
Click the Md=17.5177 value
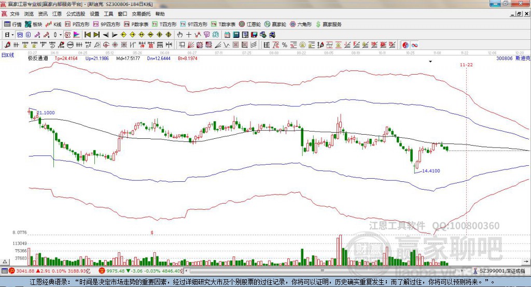[128, 58]
